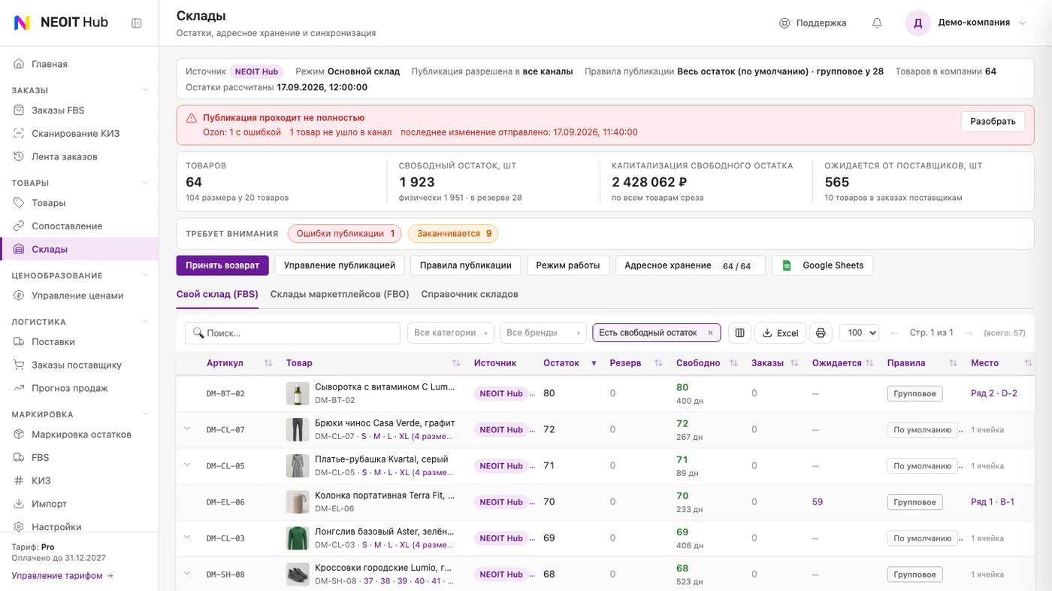
Task: Open Сопоставление sidebar item
Action: (x=79, y=226)
